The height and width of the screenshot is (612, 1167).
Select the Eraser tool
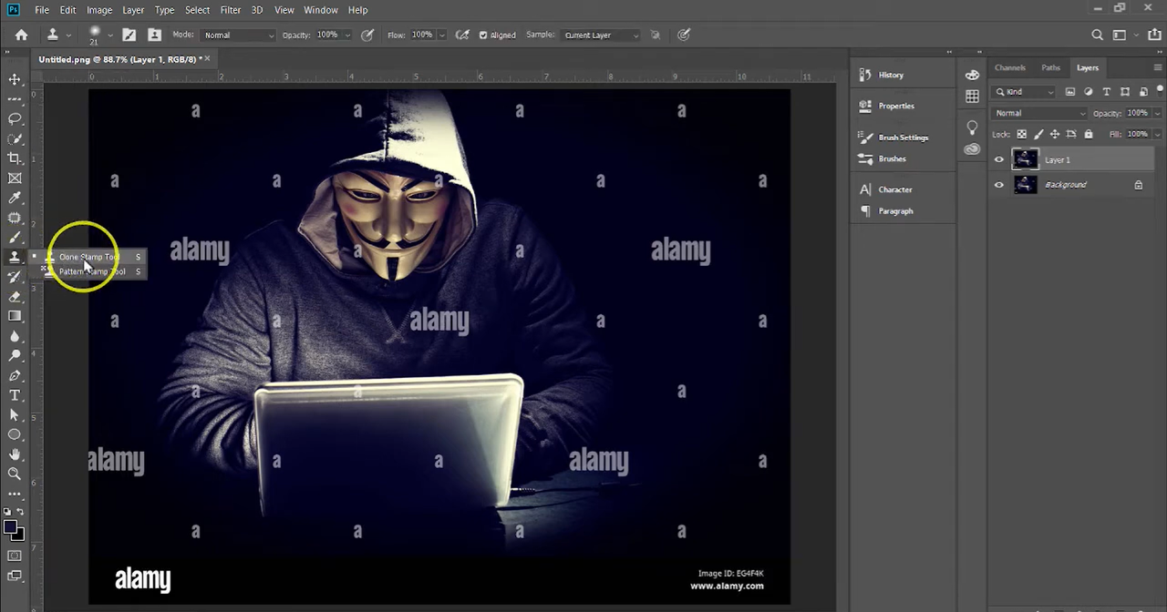point(15,297)
